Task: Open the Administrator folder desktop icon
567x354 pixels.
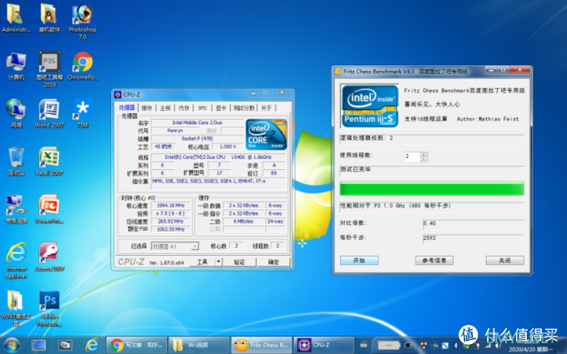Action: tap(16, 17)
